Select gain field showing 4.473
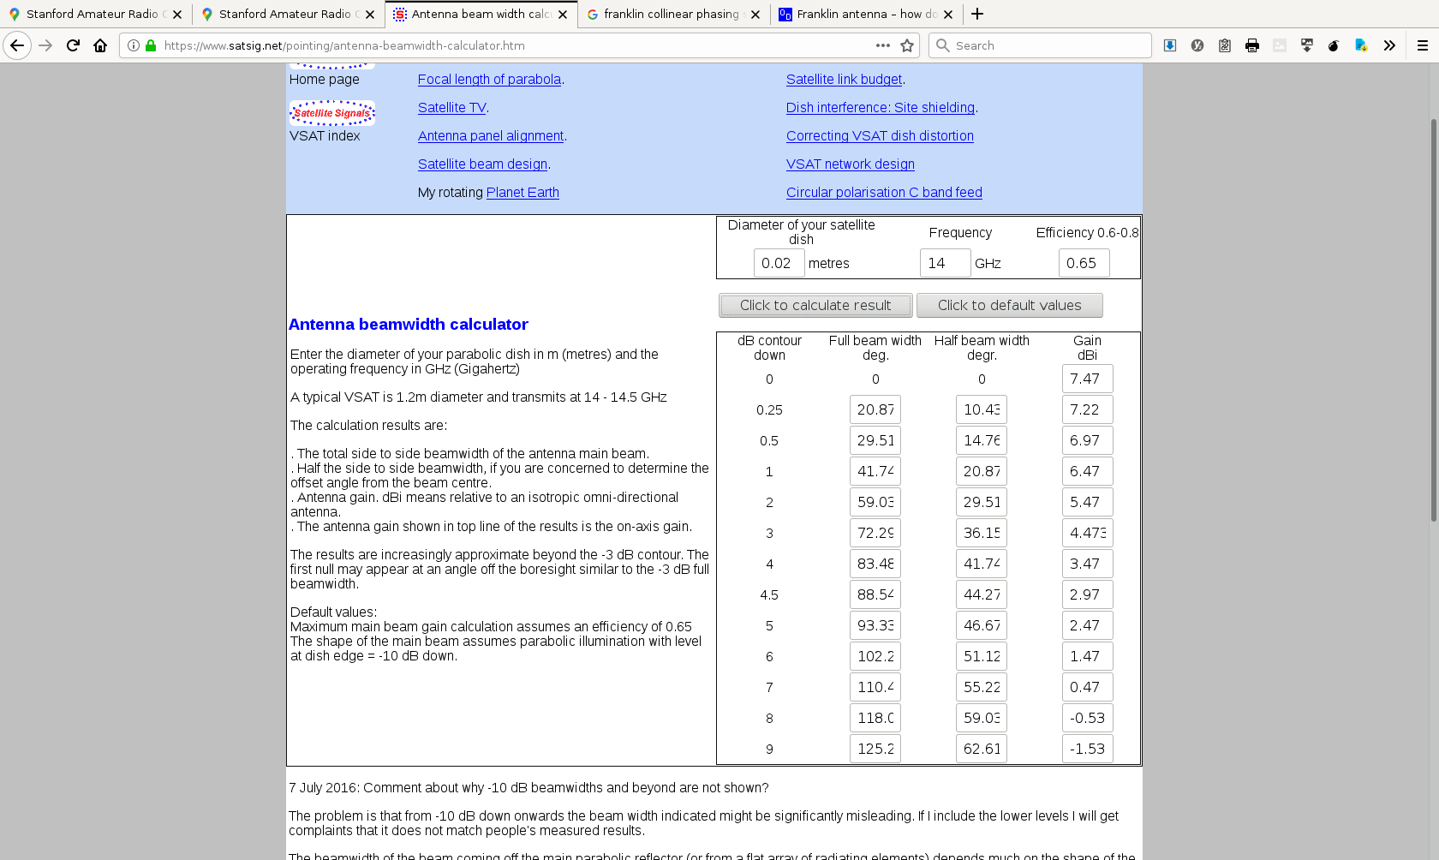 pyautogui.click(x=1088, y=533)
